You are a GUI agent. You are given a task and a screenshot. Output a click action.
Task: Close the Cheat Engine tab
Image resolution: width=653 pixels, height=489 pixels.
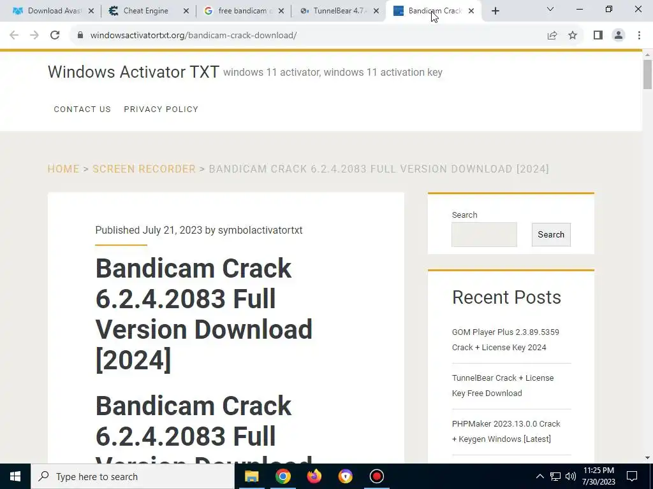[x=186, y=11]
